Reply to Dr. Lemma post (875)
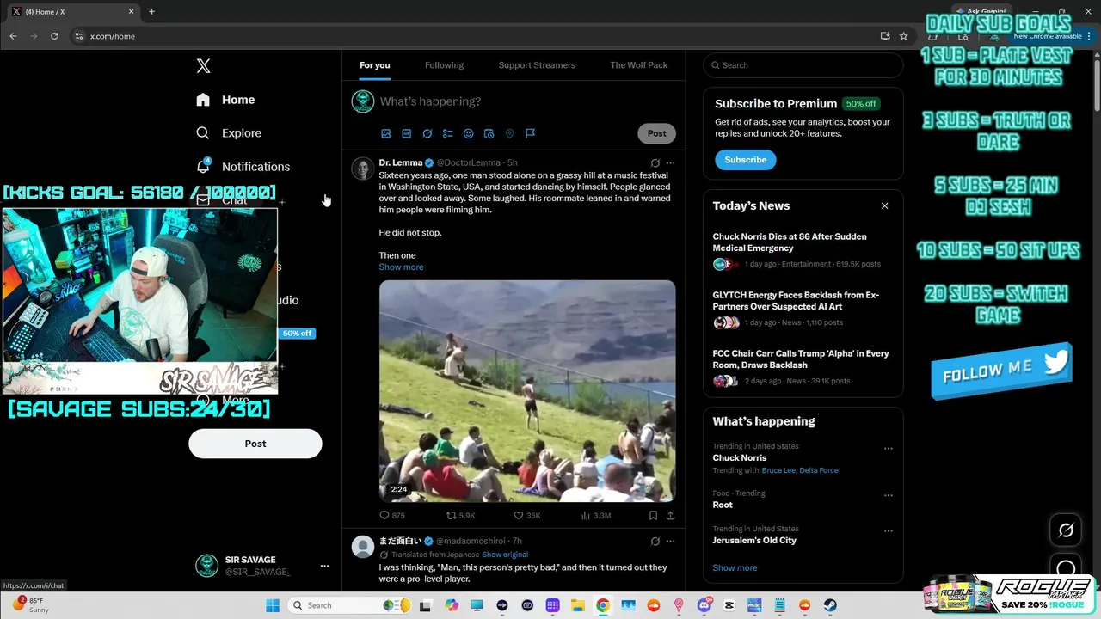 [392, 516]
